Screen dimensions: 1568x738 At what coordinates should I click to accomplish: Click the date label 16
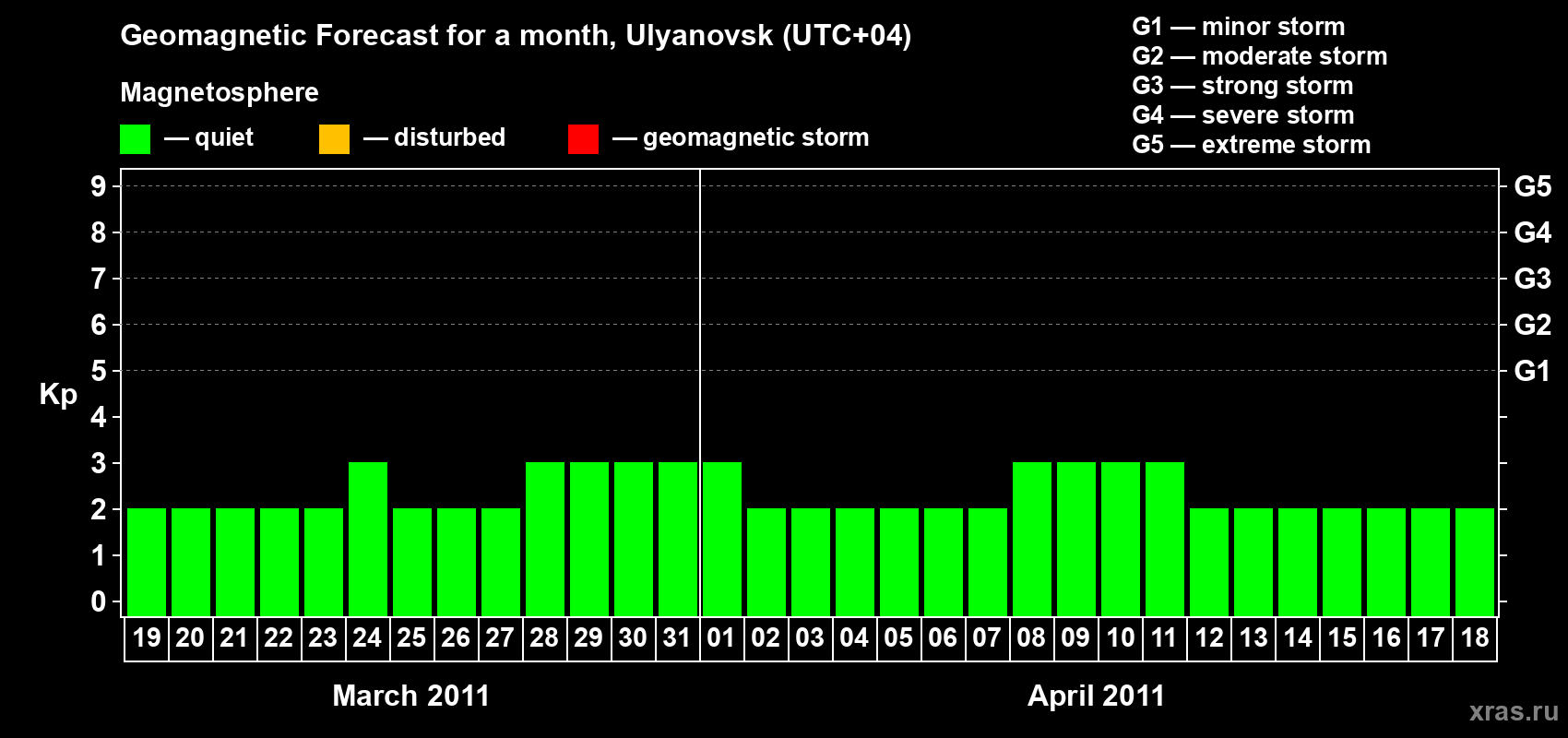tap(1386, 637)
